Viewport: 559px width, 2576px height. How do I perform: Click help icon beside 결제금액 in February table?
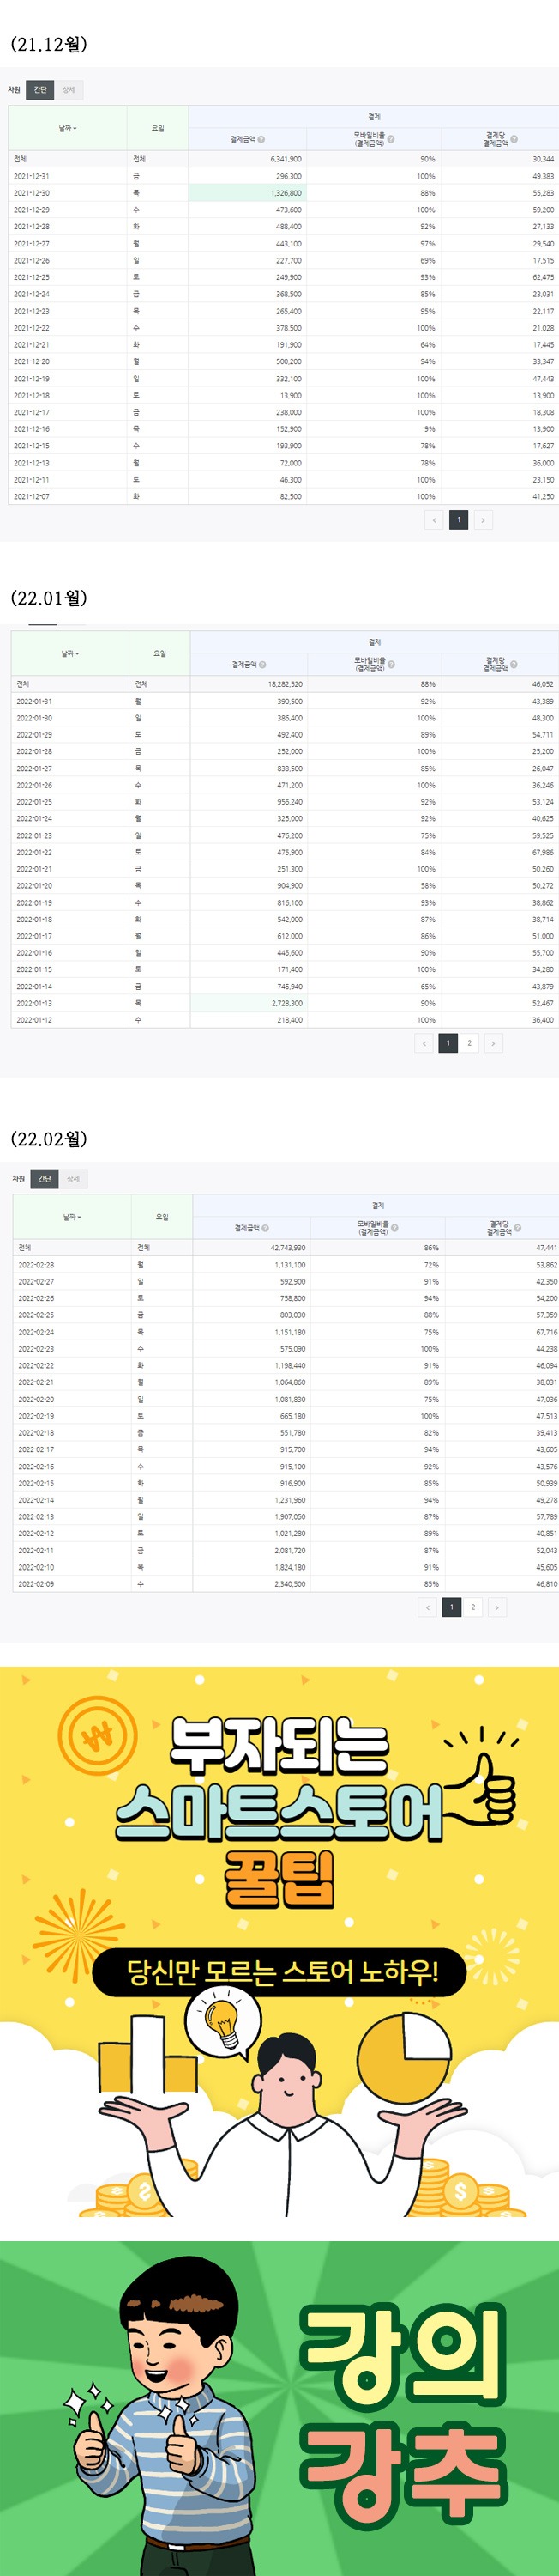[x=266, y=1227]
